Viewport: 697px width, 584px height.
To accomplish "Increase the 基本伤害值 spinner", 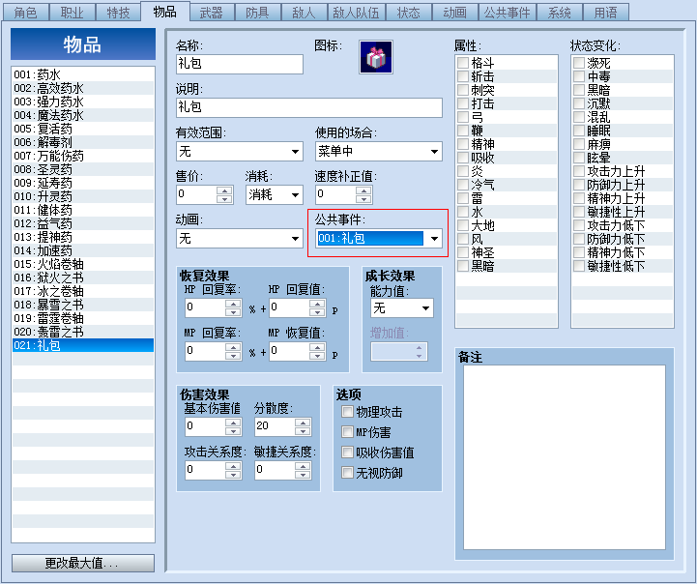I will coord(233,422).
